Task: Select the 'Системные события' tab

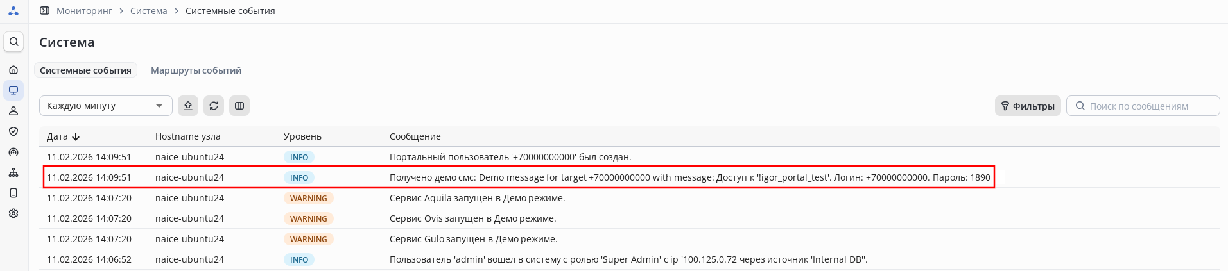Action: [x=85, y=70]
